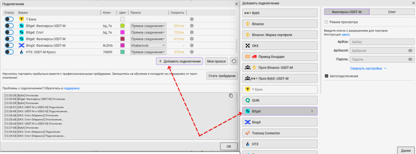The height and width of the screenshot is (154, 416).
Task: Open settings gear for HTX: USDT-M Кросс row
Action: tap(192, 52)
